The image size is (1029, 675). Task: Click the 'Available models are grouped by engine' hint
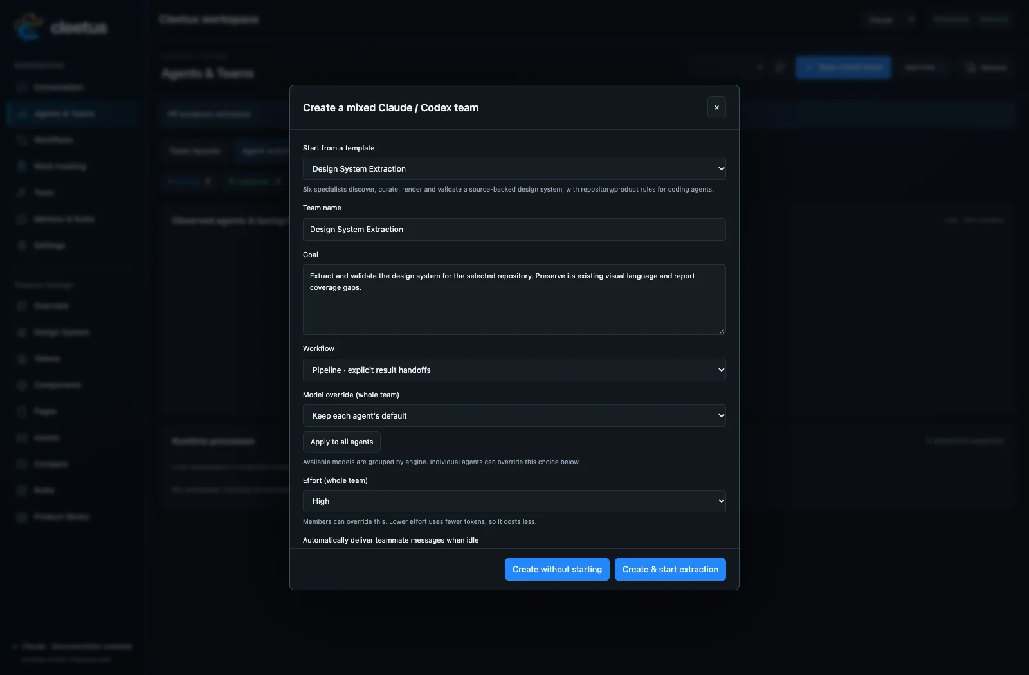click(441, 462)
